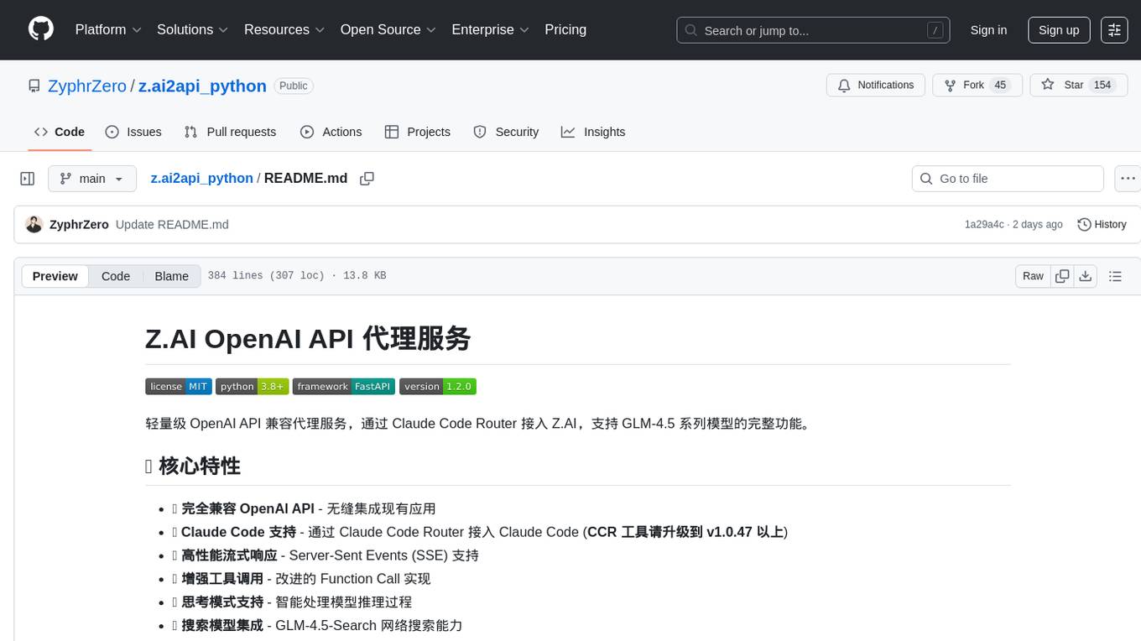Image resolution: width=1141 pixels, height=641 pixels.
Task: Fork the repository
Action: tap(977, 86)
